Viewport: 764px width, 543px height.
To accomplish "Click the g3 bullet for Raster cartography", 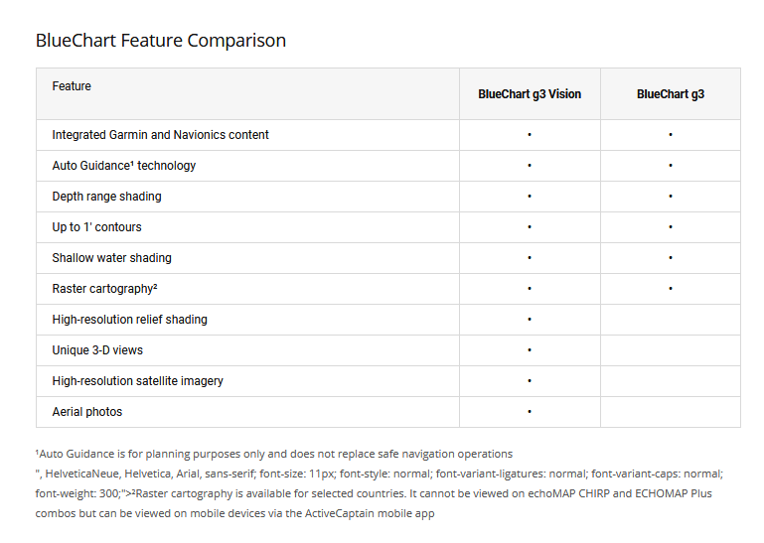I will (x=671, y=288).
